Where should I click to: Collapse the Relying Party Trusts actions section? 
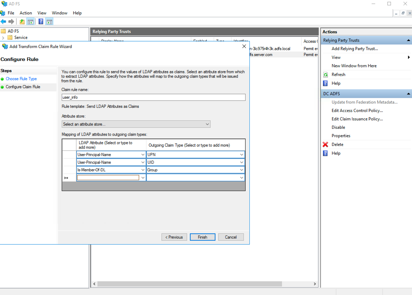click(408, 40)
